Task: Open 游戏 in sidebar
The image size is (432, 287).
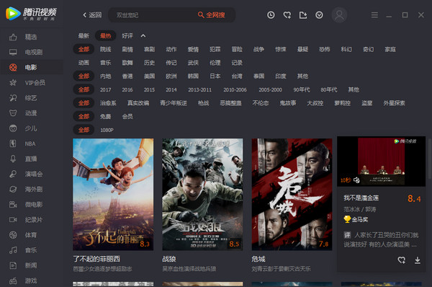Action: pos(31,281)
